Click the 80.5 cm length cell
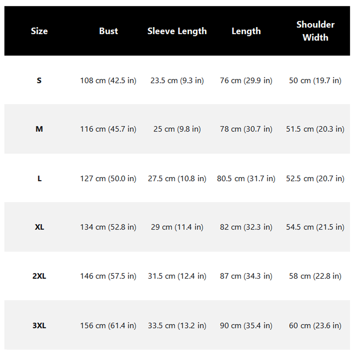Screen dimensions: 355x355 [x=246, y=178]
